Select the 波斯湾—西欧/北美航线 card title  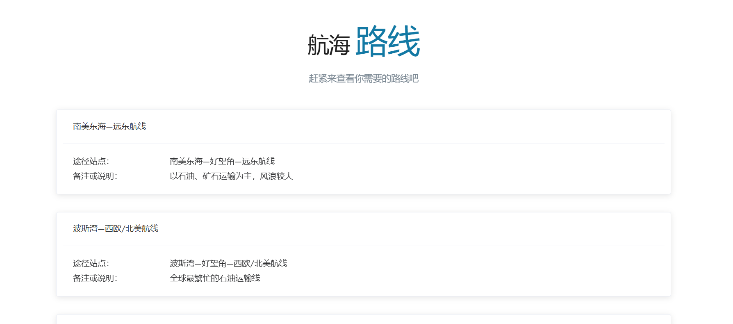coord(116,228)
